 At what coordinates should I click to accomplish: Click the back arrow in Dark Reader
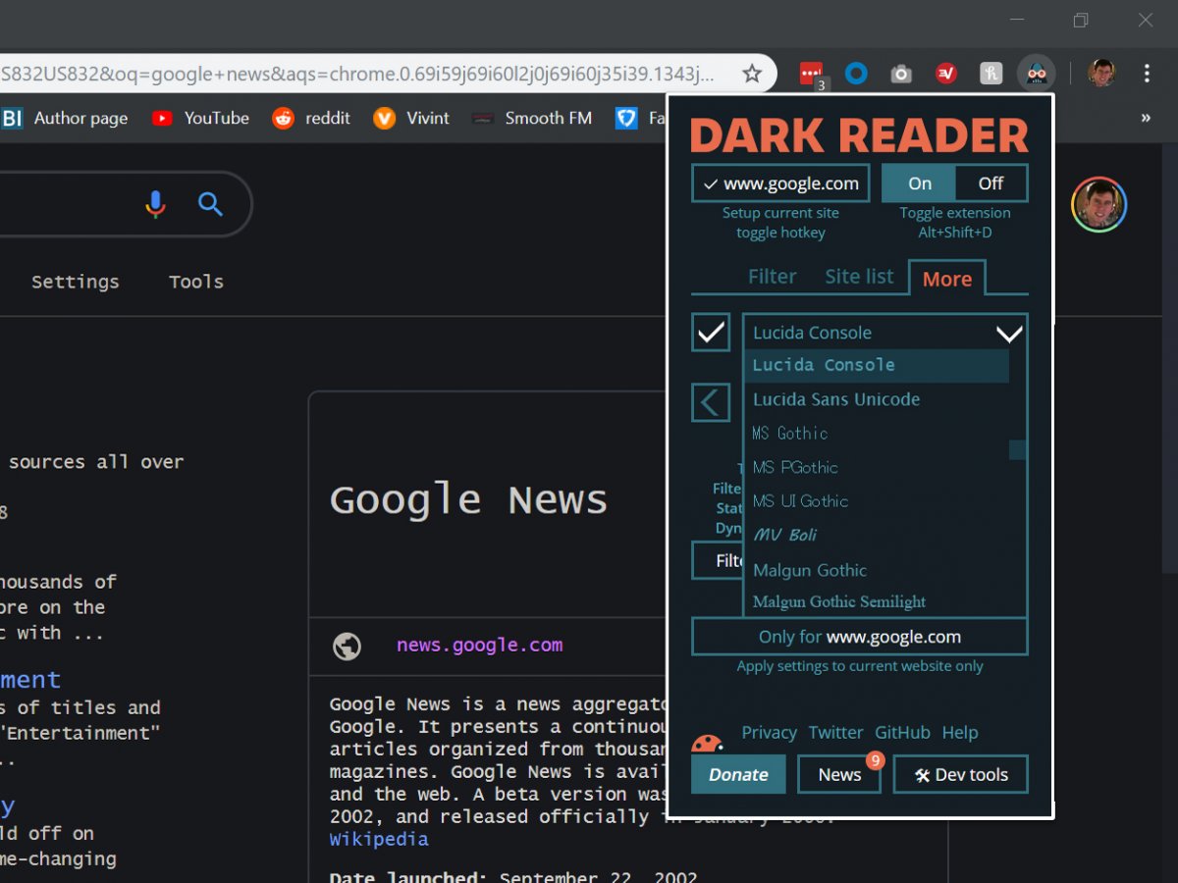[x=710, y=402]
